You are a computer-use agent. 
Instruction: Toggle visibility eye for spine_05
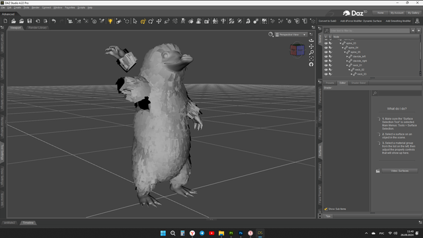(326, 52)
